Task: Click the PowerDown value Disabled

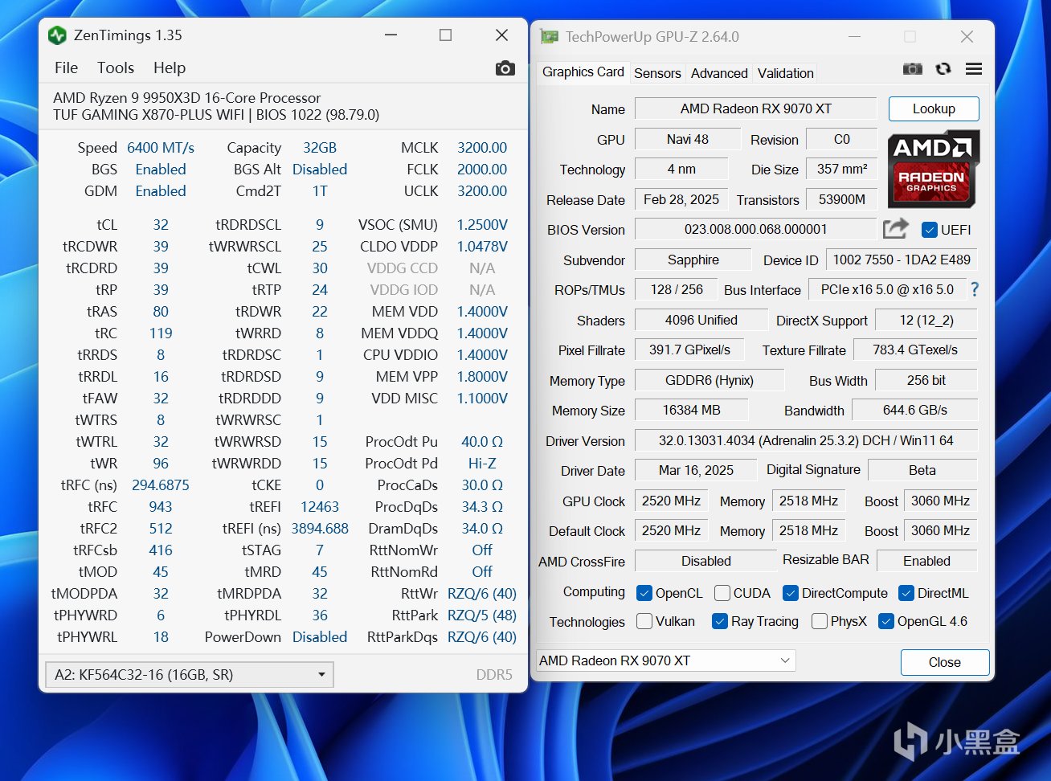Action: click(x=320, y=637)
